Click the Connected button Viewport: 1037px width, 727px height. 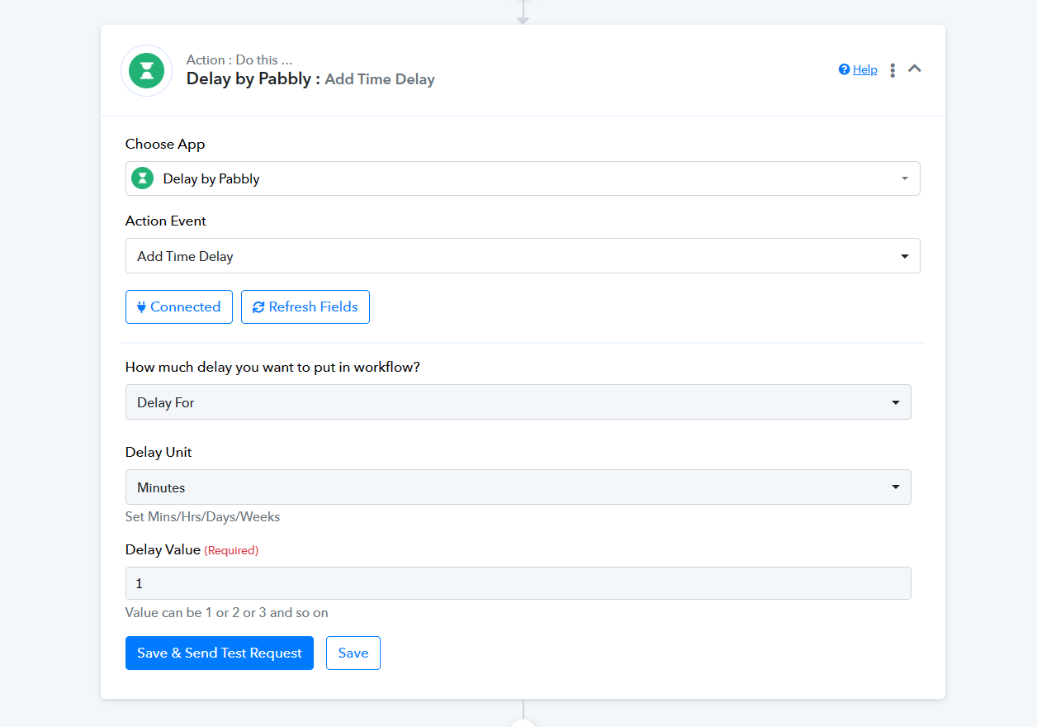click(x=179, y=306)
